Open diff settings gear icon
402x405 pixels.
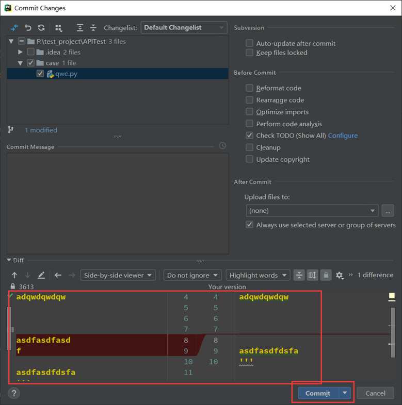click(340, 276)
